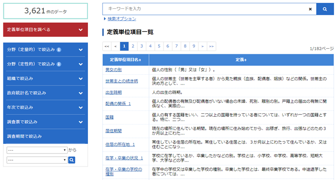Go to page 9

[x=194, y=46]
